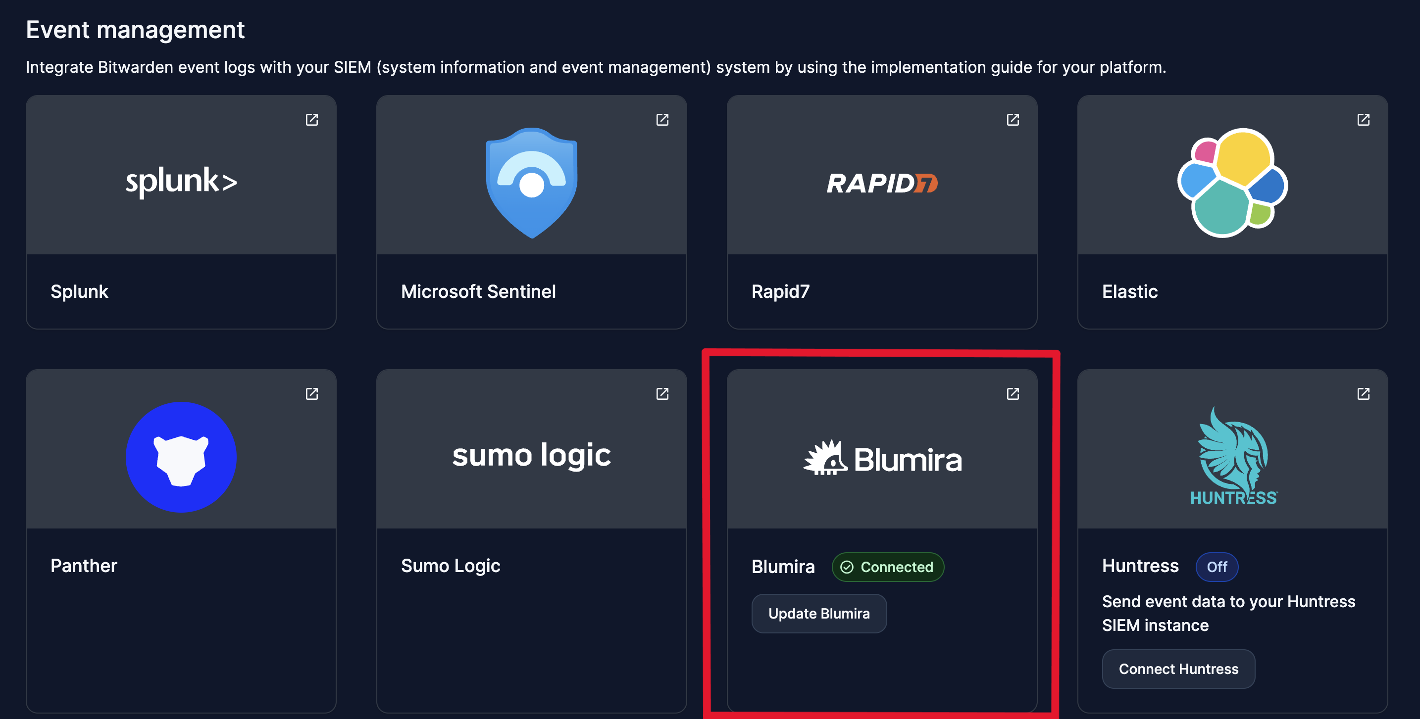Click the 'Integrate Bitwarden event logs' description
Viewport: 1420px width, 719px height.
click(x=596, y=67)
